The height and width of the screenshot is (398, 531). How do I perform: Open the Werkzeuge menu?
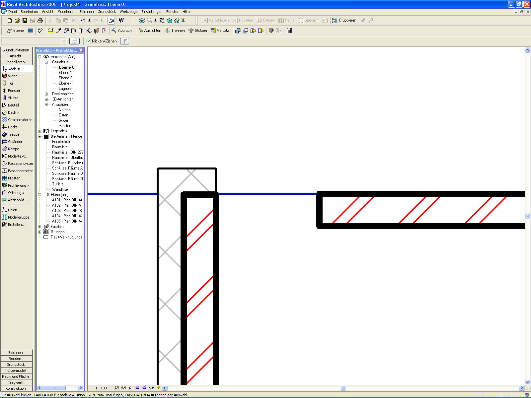click(x=128, y=12)
